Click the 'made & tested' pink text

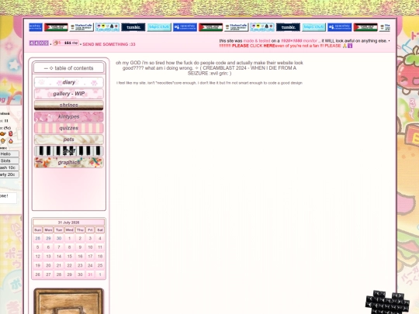pos(257,41)
